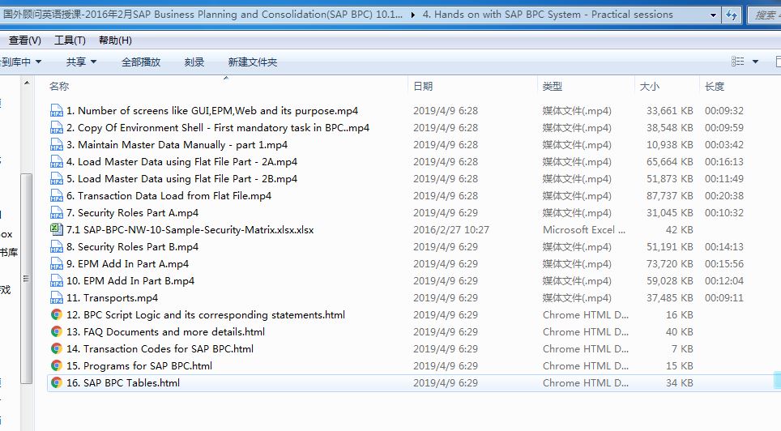Open the address bar history dropdown
The height and width of the screenshot is (431, 781).
coord(713,15)
